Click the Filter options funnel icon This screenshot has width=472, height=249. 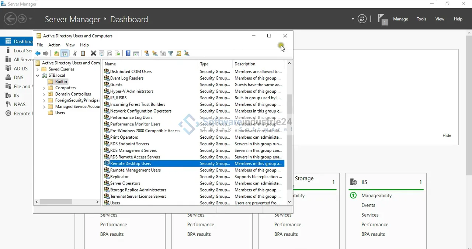[170, 53]
